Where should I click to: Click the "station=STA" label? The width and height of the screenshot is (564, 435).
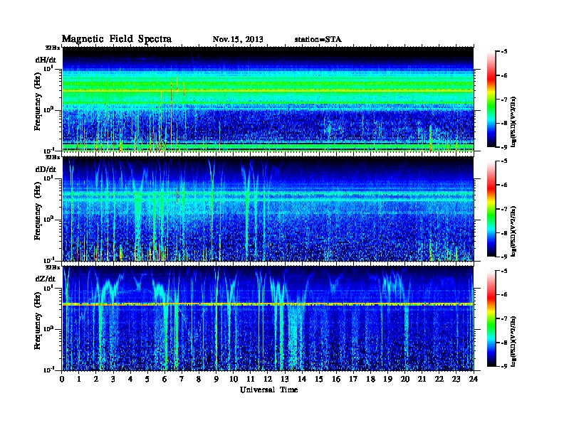click(x=318, y=40)
